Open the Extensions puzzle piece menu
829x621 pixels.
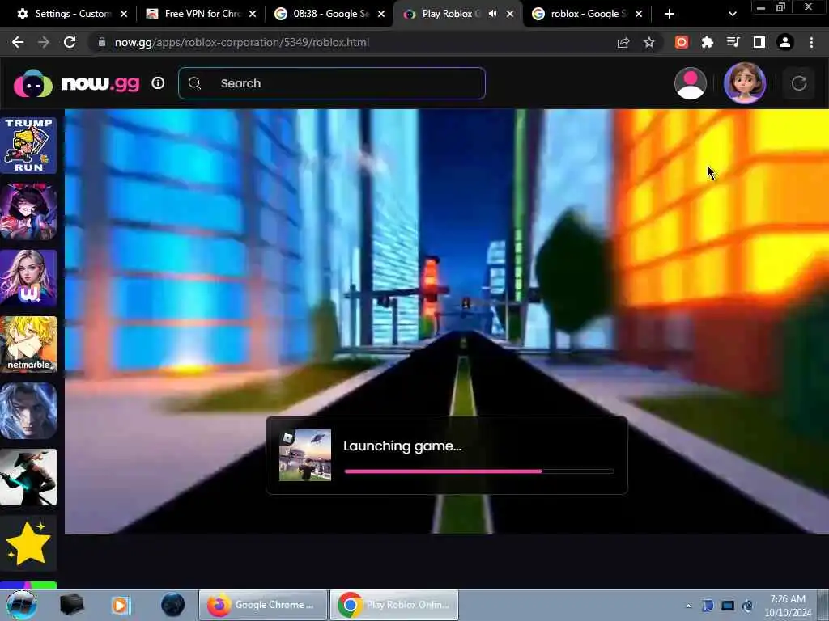(x=708, y=42)
